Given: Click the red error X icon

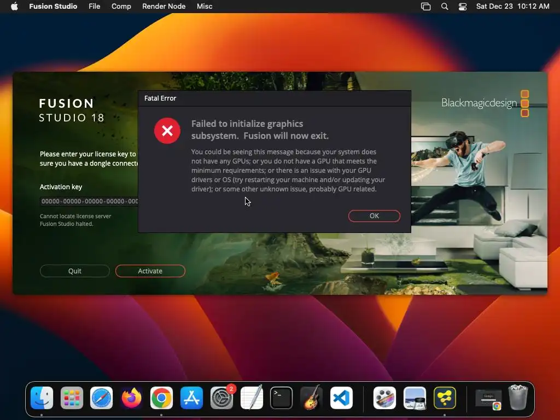Looking at the screenshot, I should click(167, 131).
